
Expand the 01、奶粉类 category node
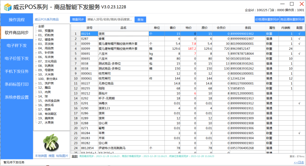(35, 35)
